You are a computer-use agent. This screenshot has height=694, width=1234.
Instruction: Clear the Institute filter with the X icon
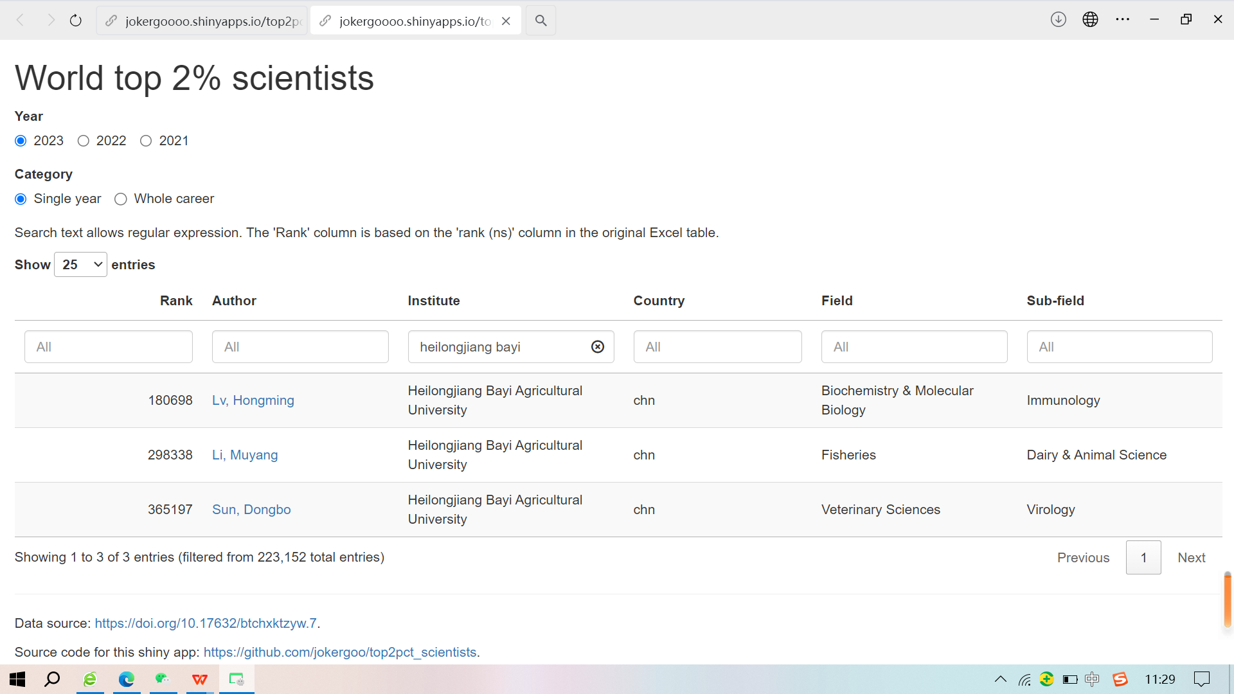597,347
